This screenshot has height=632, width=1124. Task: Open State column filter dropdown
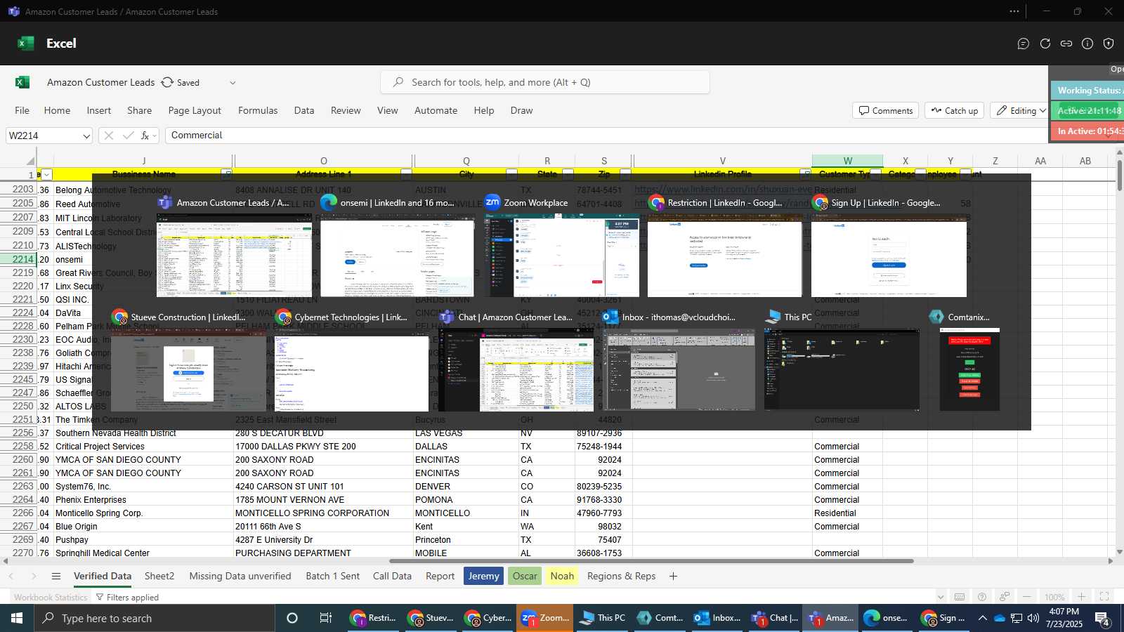[568, 174]
